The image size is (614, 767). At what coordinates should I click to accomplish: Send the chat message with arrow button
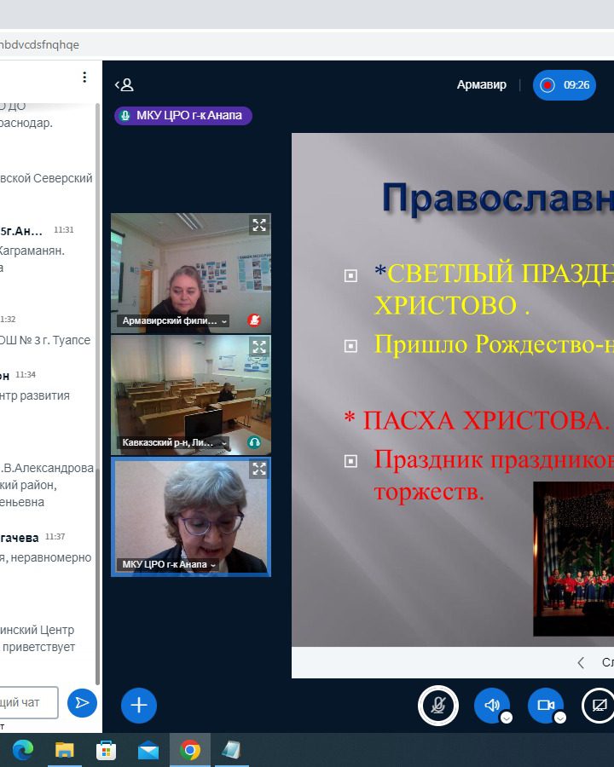pyautogui.click(x=82, y=702)
